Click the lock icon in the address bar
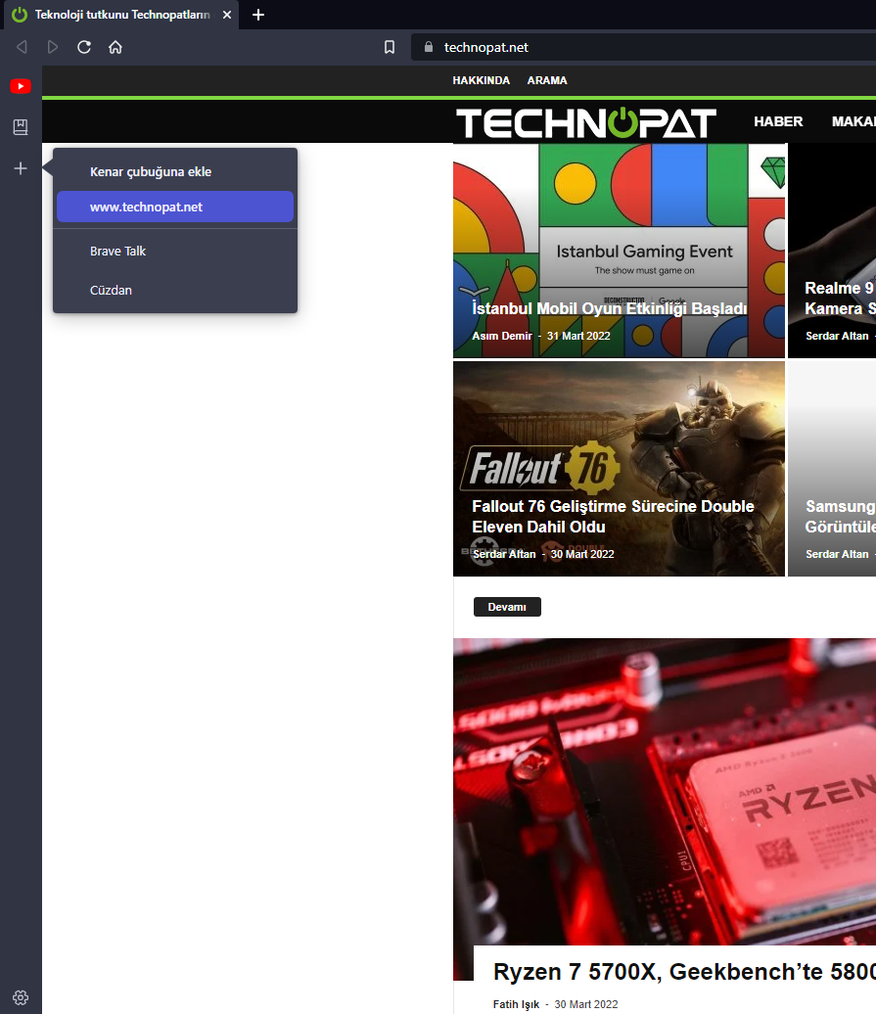Image resolution: width=876 pixels, height=1014 pixels. [x=428, y=47]
